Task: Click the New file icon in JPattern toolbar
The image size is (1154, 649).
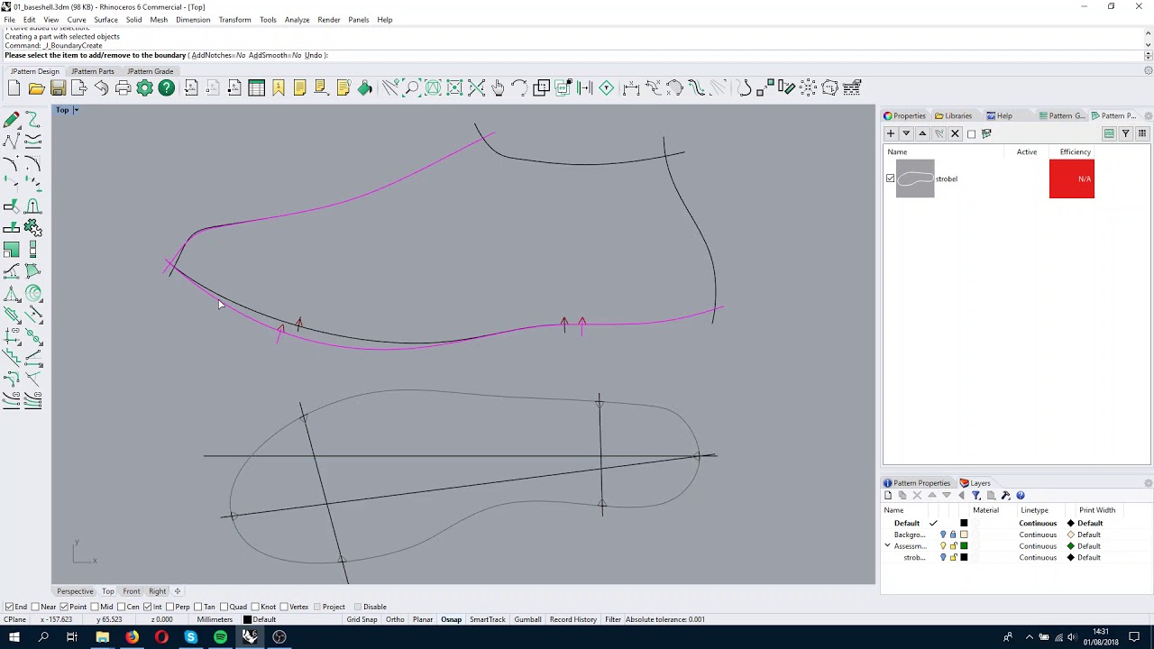Action: click(14, 87)
